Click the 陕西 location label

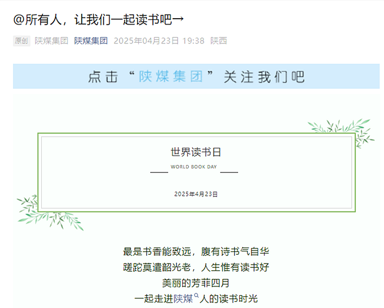tap(219, 41)
